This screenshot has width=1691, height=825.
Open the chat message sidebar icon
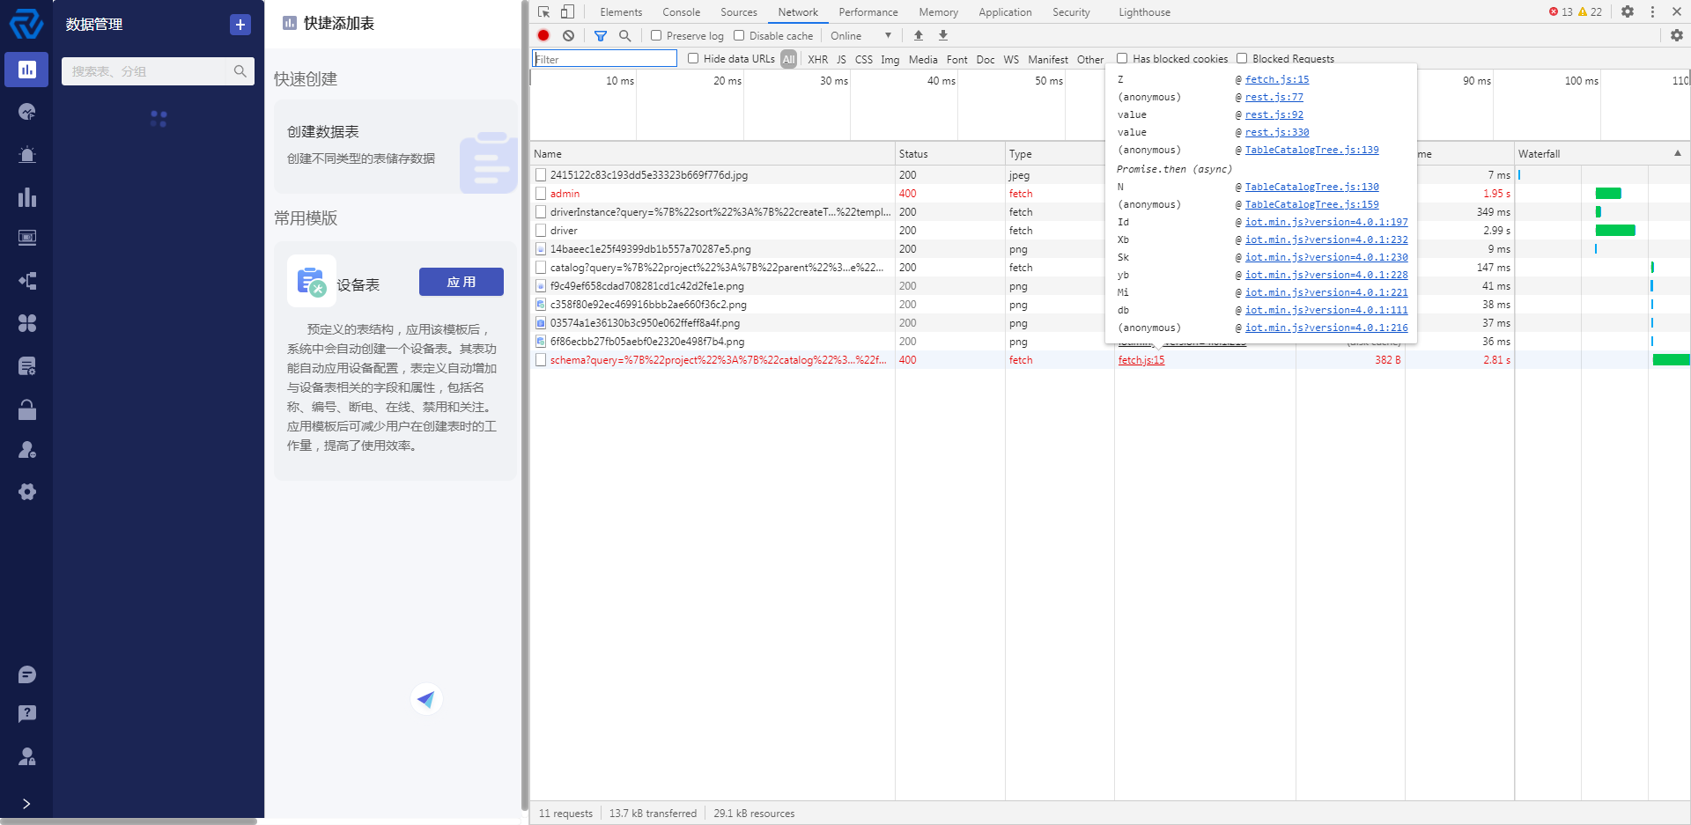coord(26,674)
